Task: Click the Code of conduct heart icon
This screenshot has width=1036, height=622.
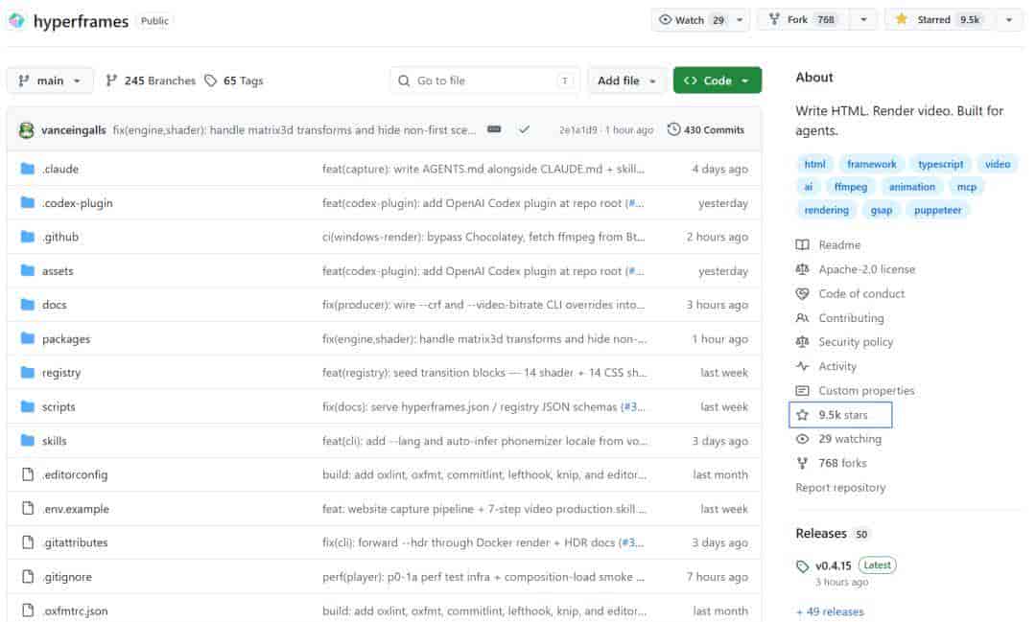Action: coord(802,294)
